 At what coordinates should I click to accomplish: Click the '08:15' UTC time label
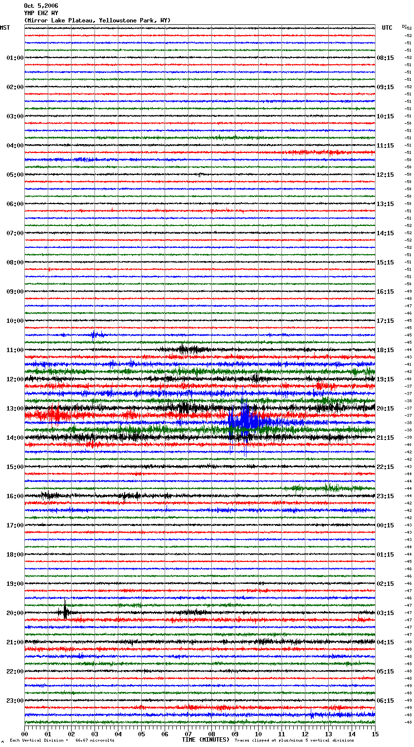[x=385, y=58]
